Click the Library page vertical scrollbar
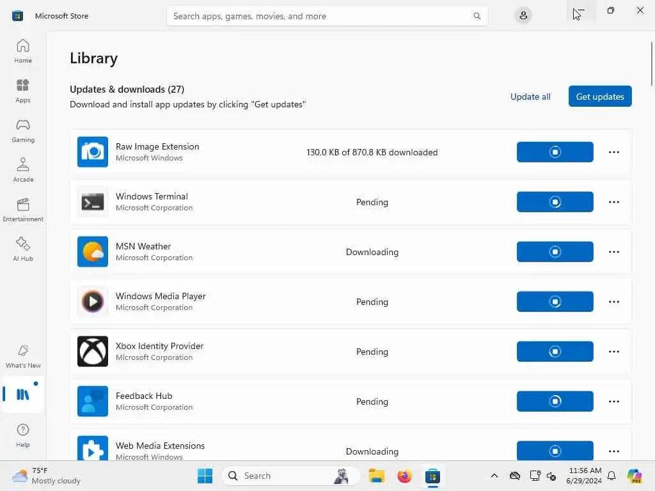The height and width of the screenshot is (491, 655). [x=651, y=64]
